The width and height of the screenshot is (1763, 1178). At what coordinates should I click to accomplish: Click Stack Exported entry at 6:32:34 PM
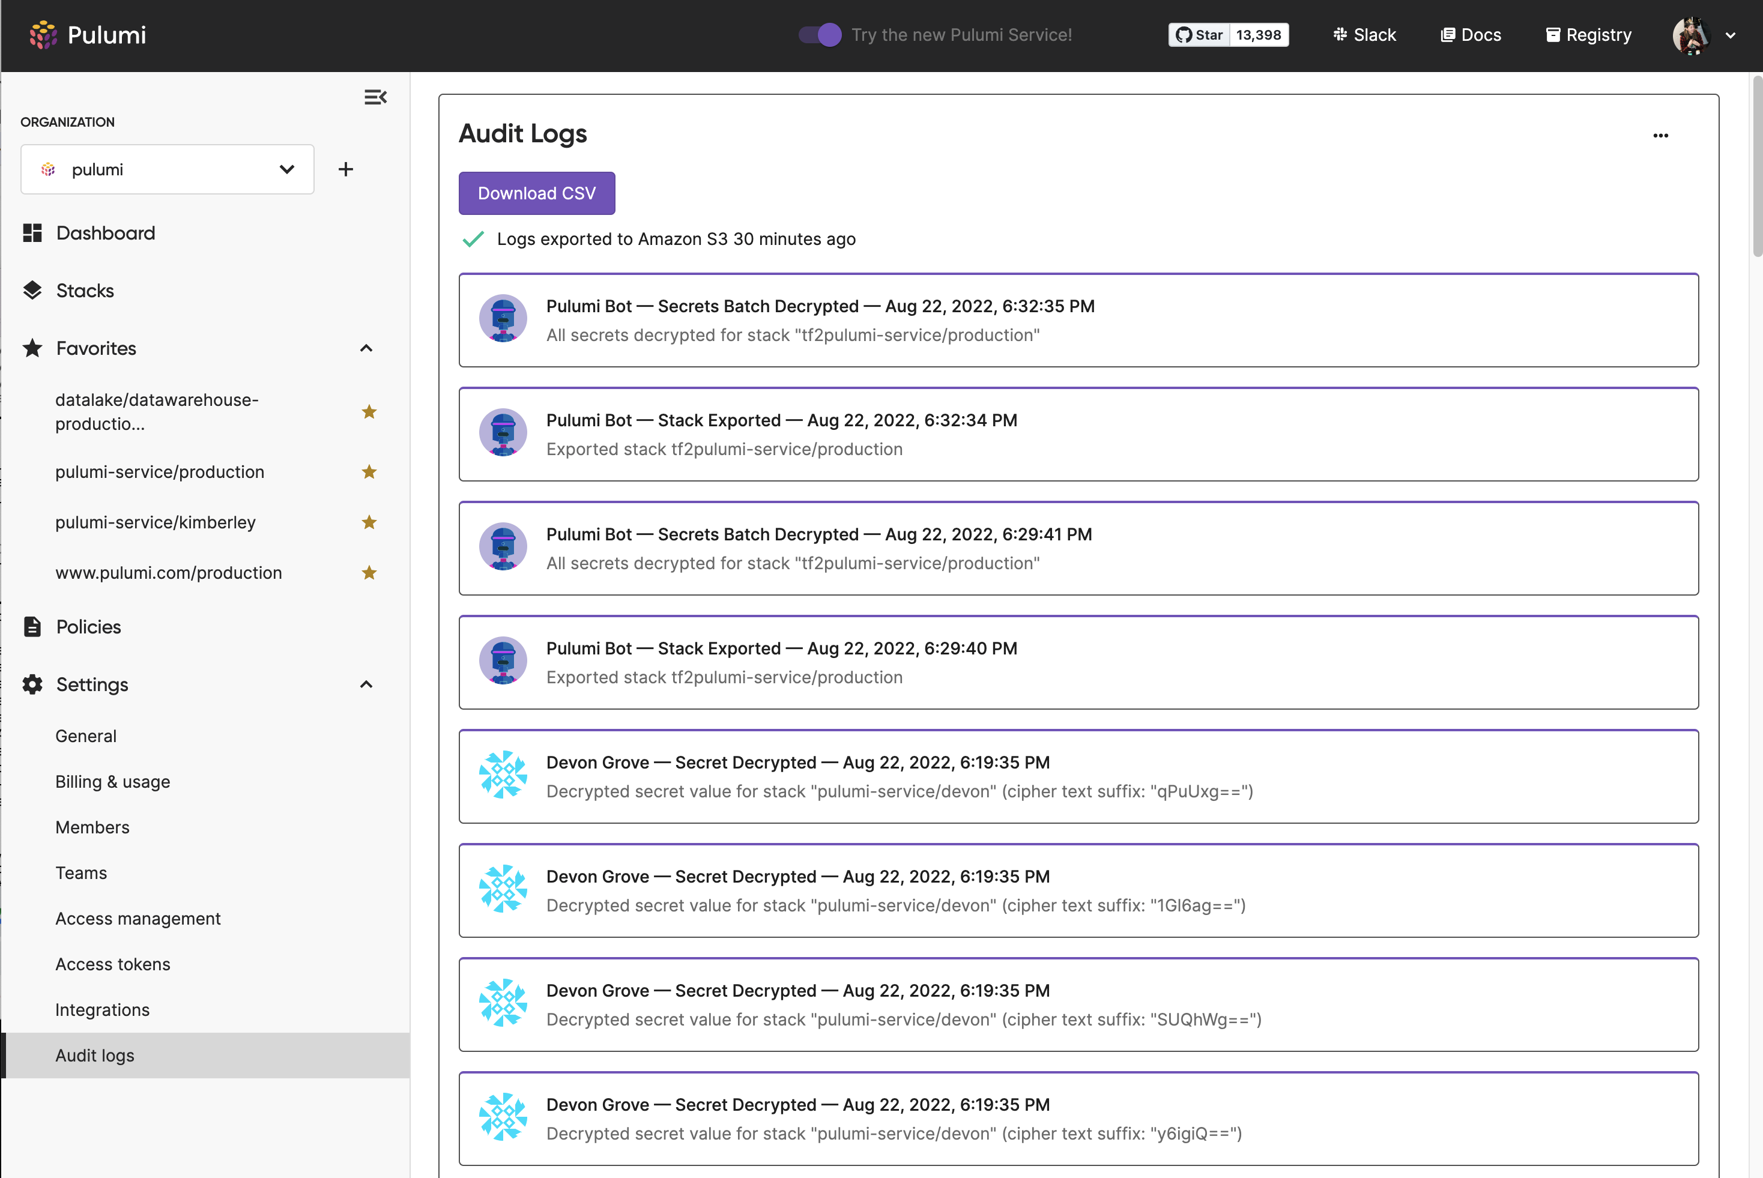coord(1078,434)
